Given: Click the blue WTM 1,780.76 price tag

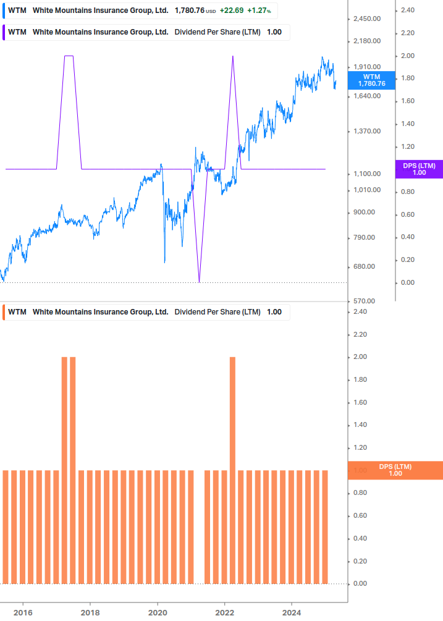Looking at the screenshot, I should point(371,80).
